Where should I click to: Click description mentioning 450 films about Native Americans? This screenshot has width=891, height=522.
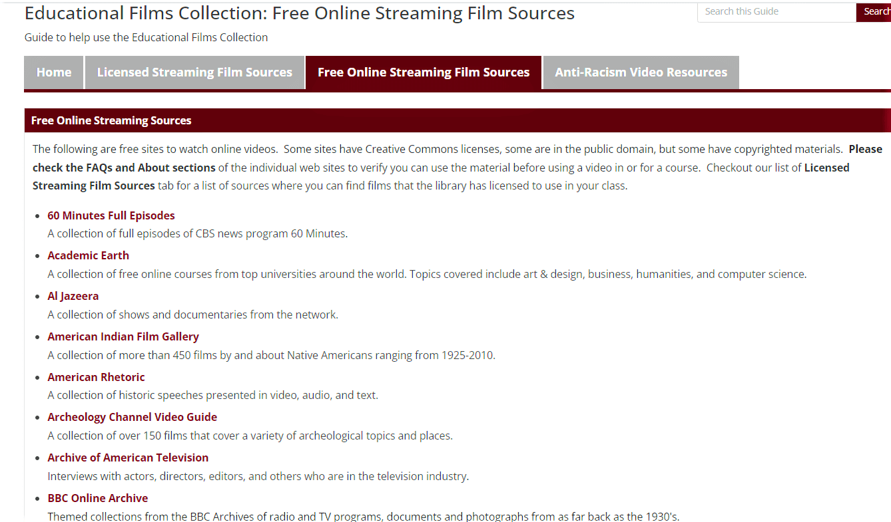[272, 355]
